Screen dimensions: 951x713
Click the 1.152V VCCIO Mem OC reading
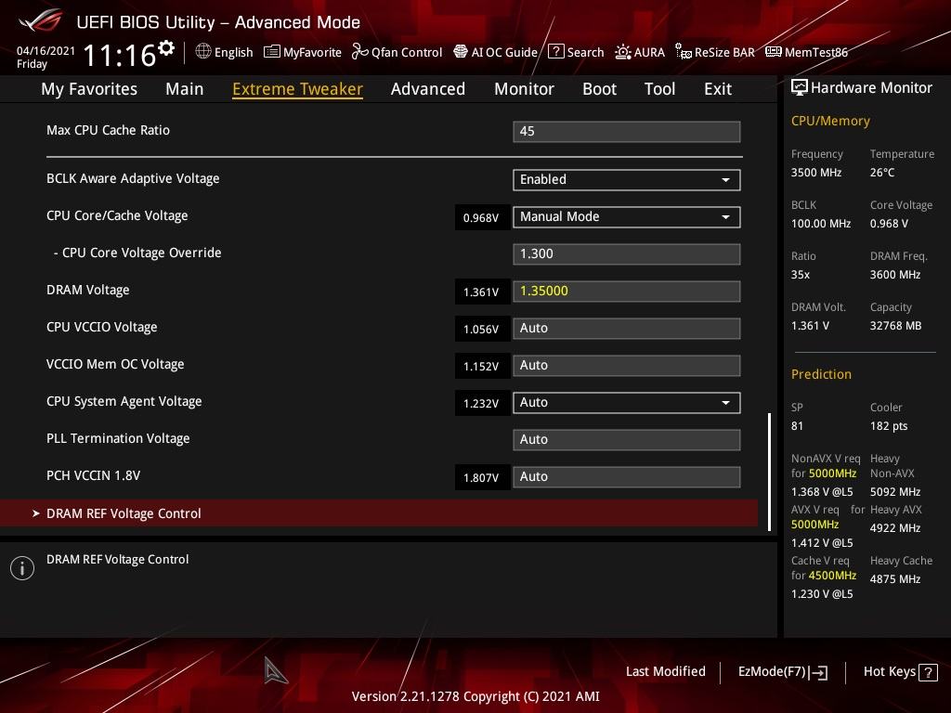click(x=481, y=366)
